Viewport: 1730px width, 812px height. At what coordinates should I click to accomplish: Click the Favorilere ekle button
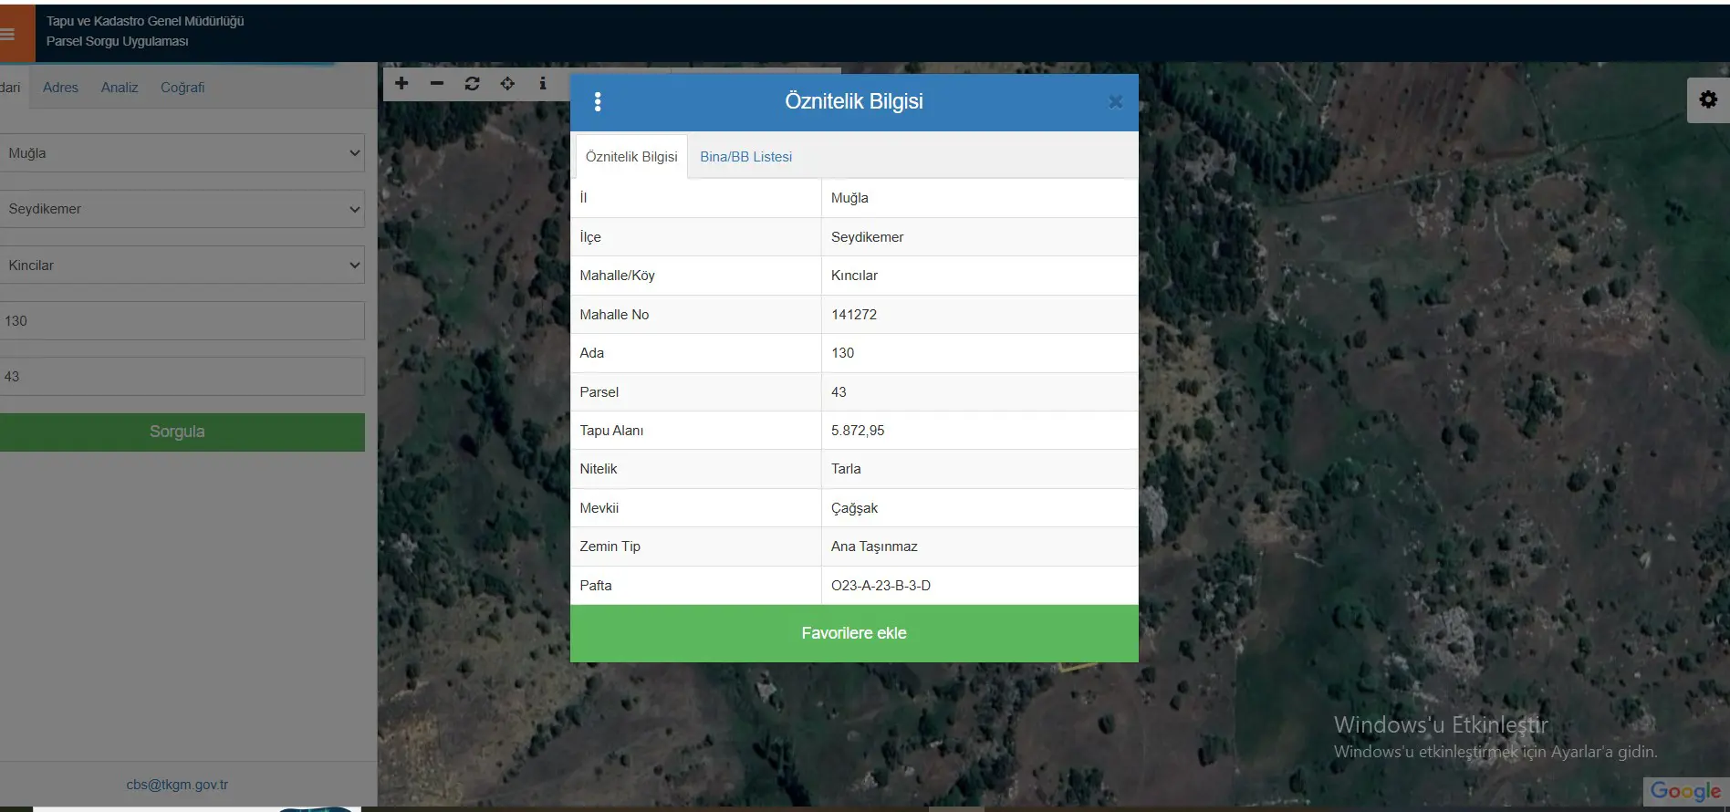coord(854,633)
